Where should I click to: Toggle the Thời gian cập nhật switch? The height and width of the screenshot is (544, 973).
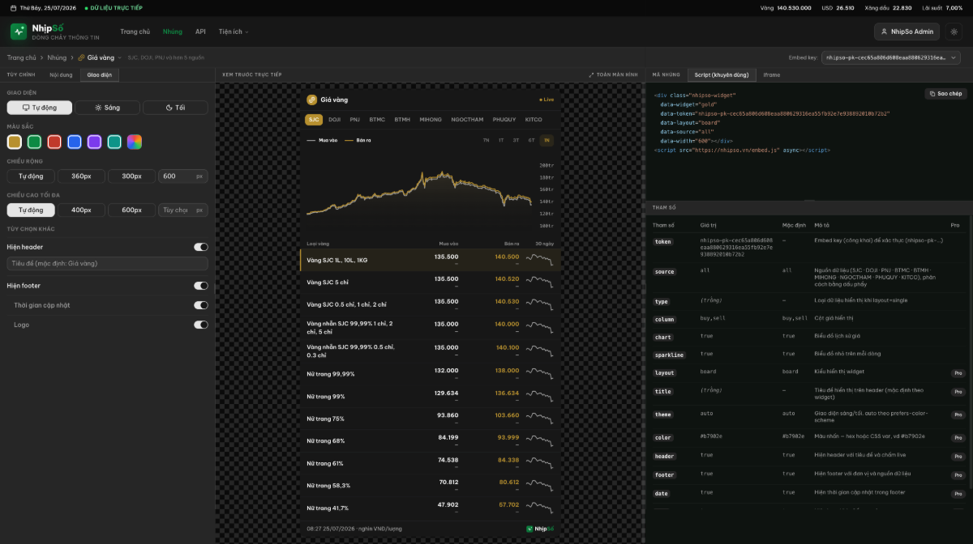[200, 305]
